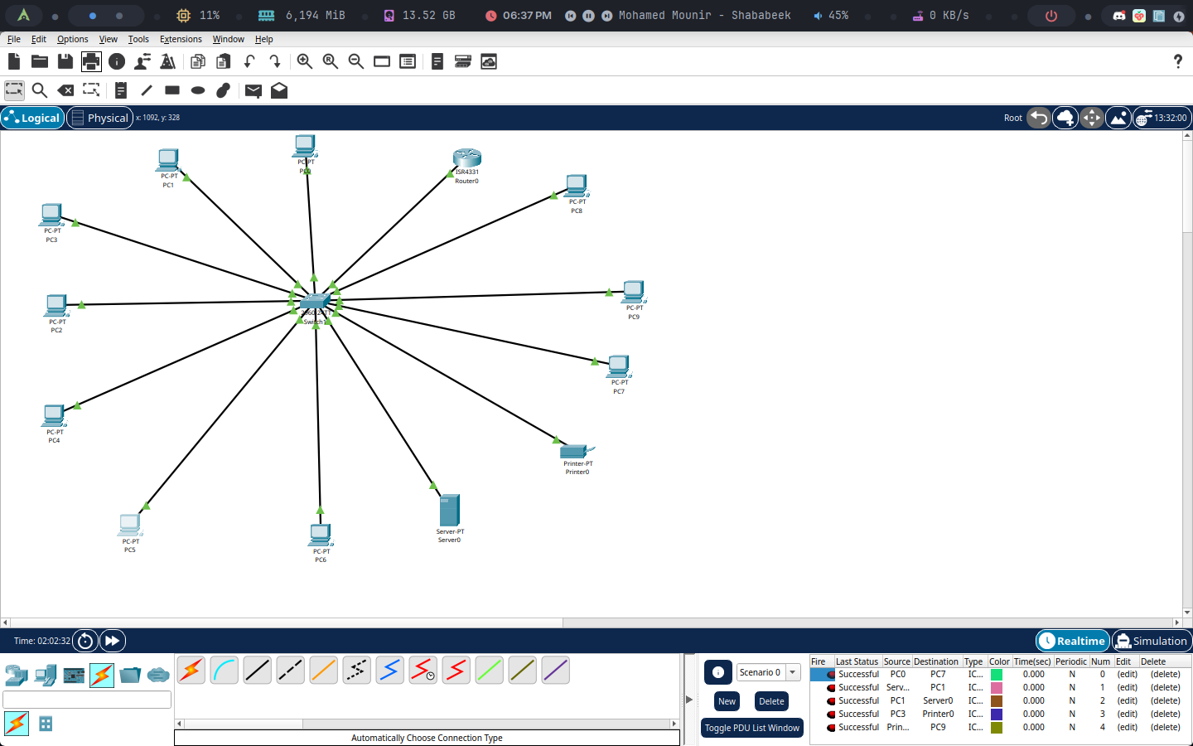Select the Delete tool in the toolbar

[65, 90]
